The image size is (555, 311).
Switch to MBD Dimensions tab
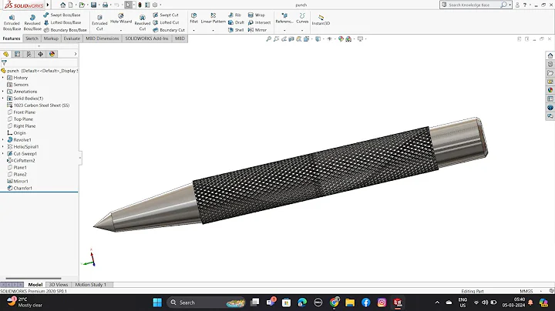103,38
